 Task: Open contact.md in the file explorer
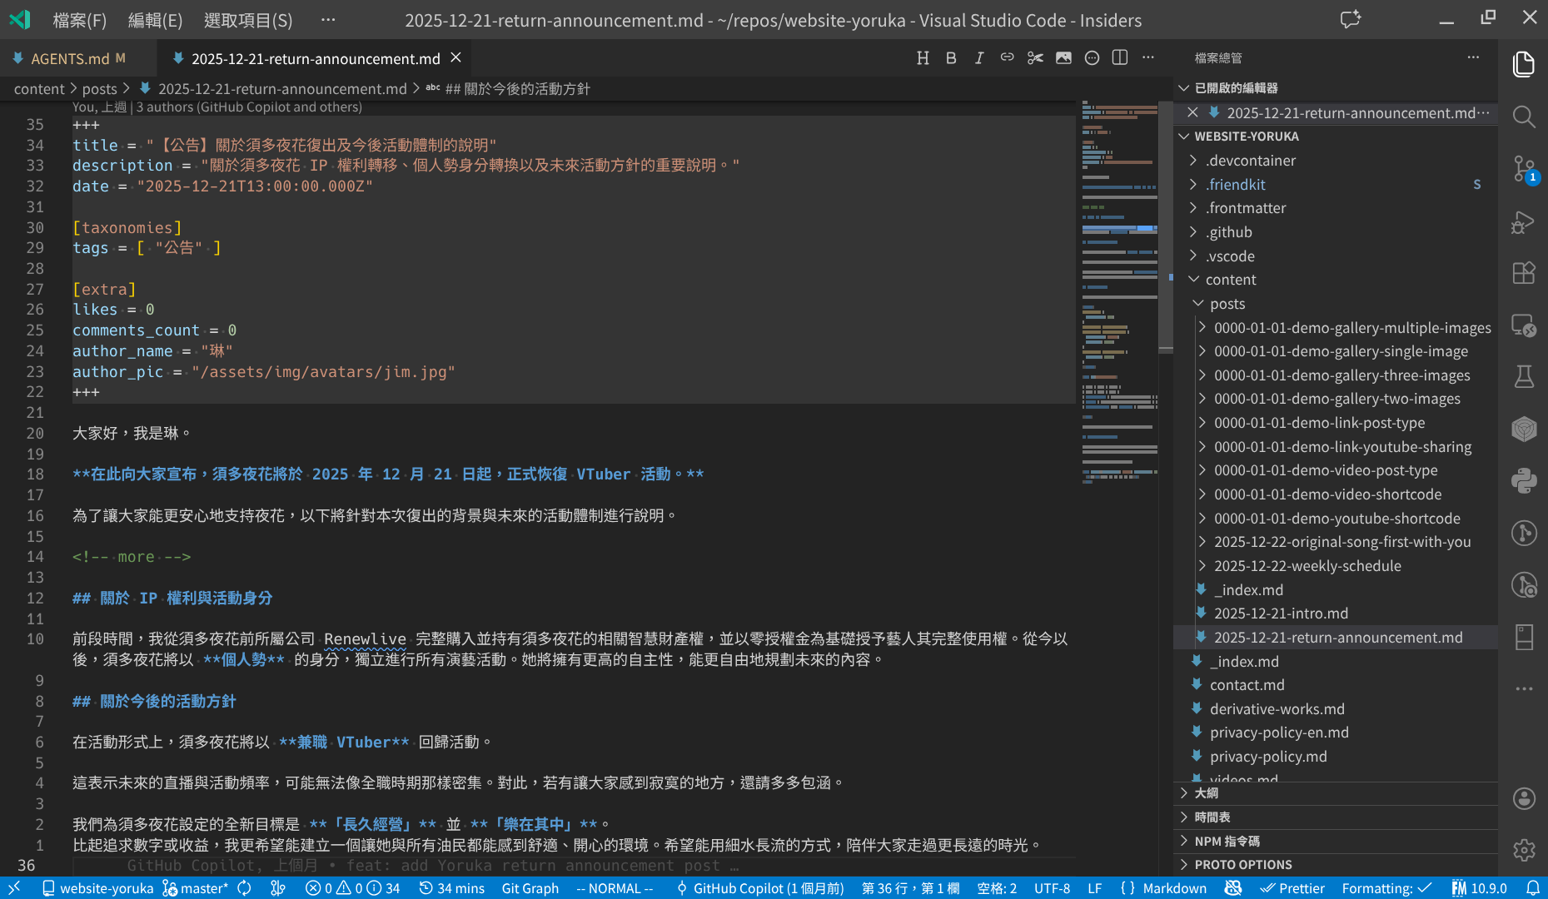[x=1247, y=685]
